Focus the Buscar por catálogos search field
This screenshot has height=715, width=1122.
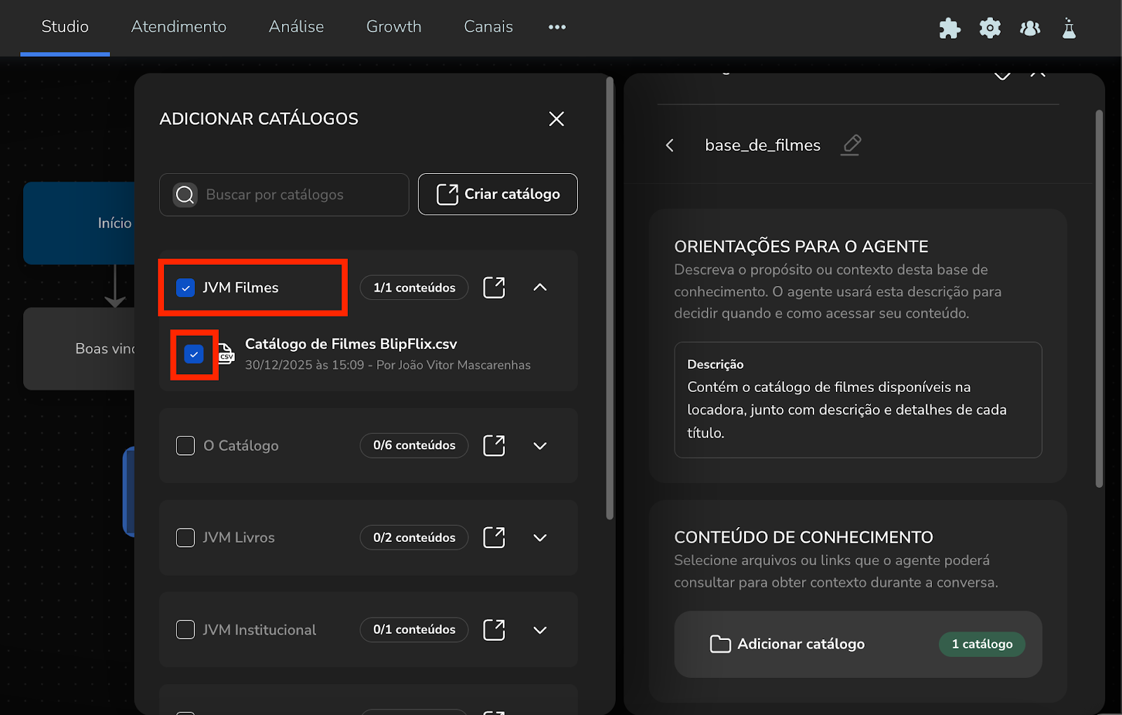click(x=295, y=195)
